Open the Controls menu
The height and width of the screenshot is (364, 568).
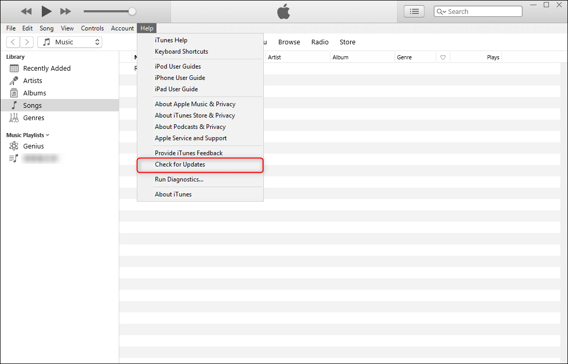click(x=92, y=28)
